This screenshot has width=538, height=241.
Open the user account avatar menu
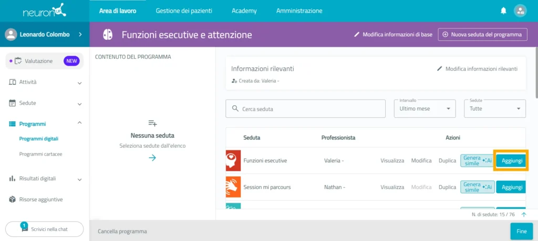tap(520, 11)
